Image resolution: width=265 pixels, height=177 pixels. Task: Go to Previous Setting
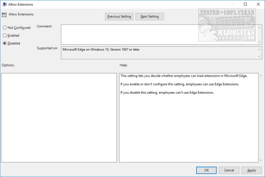119,17
